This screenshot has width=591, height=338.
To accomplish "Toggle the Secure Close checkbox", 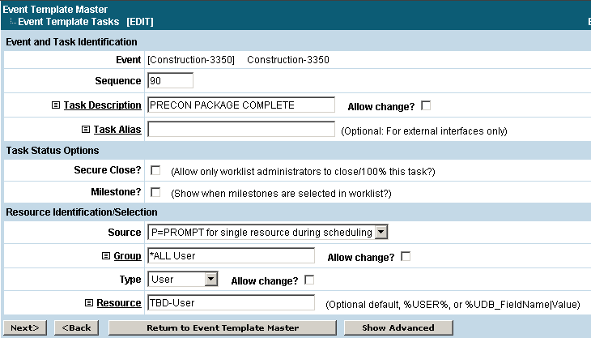I will [155, 171].
